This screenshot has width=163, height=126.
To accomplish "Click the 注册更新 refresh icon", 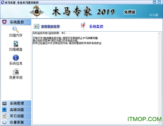I will (4, 122).
